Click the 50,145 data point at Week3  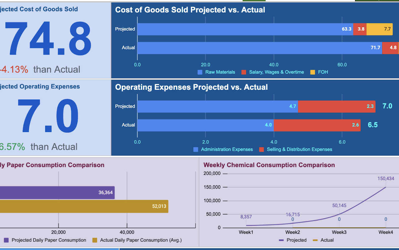[x=339, y=214]
